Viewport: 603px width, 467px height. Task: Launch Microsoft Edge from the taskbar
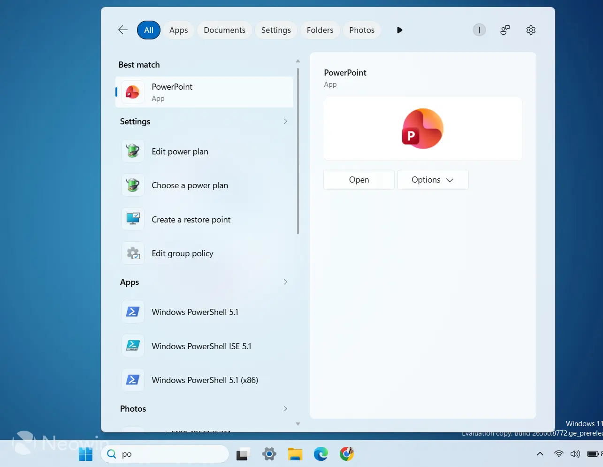[x=321, y=454]
